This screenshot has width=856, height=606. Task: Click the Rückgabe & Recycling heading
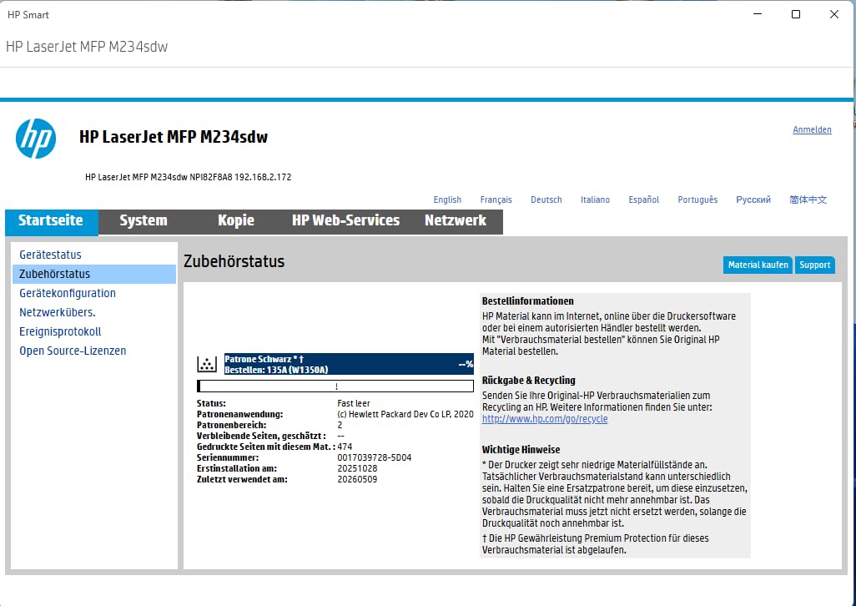tap(528, 381)
